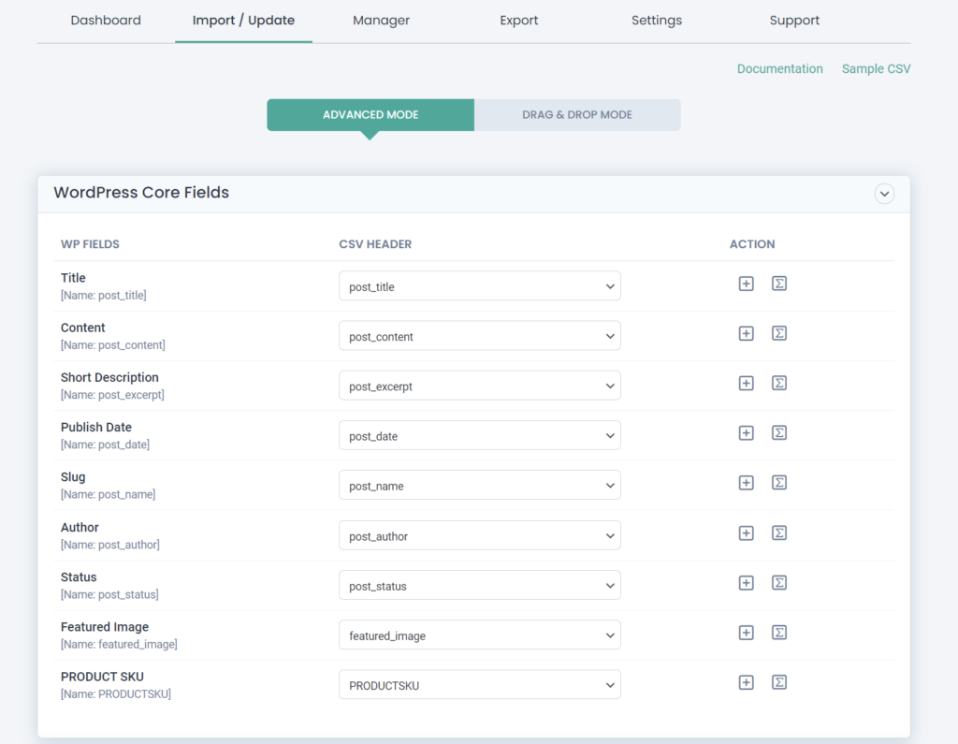Switch to the Manager tab
This screenshot has height=744, width=958.
[x=382, y=21]
